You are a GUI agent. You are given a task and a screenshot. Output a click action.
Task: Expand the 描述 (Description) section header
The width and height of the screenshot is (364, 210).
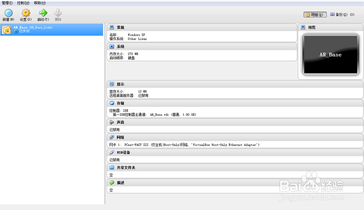coord(111,183)
